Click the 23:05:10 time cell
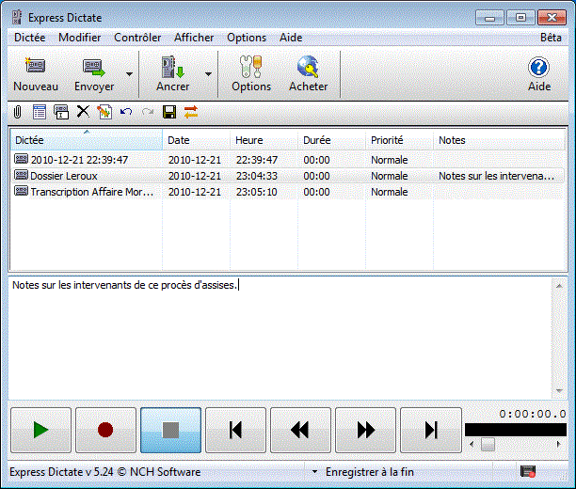The image size is (576, 489). (256, 192)
